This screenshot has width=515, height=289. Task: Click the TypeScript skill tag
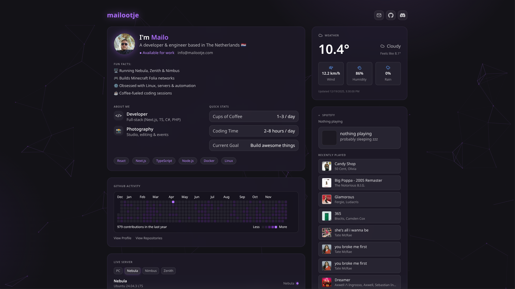[x=164, y=161]
